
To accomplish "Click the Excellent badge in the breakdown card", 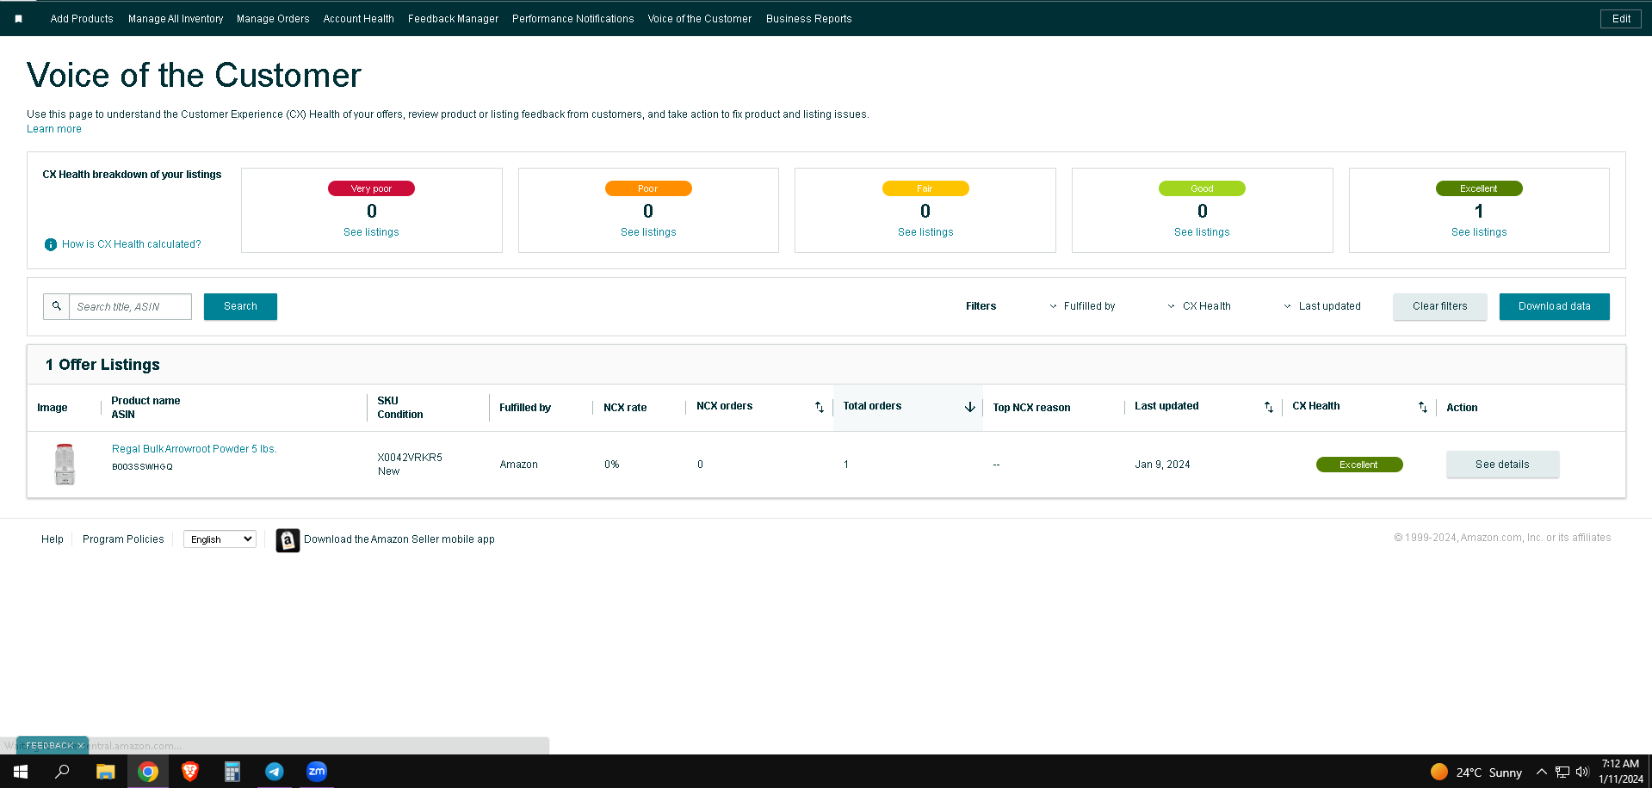I will click(x=1479, y=188).
